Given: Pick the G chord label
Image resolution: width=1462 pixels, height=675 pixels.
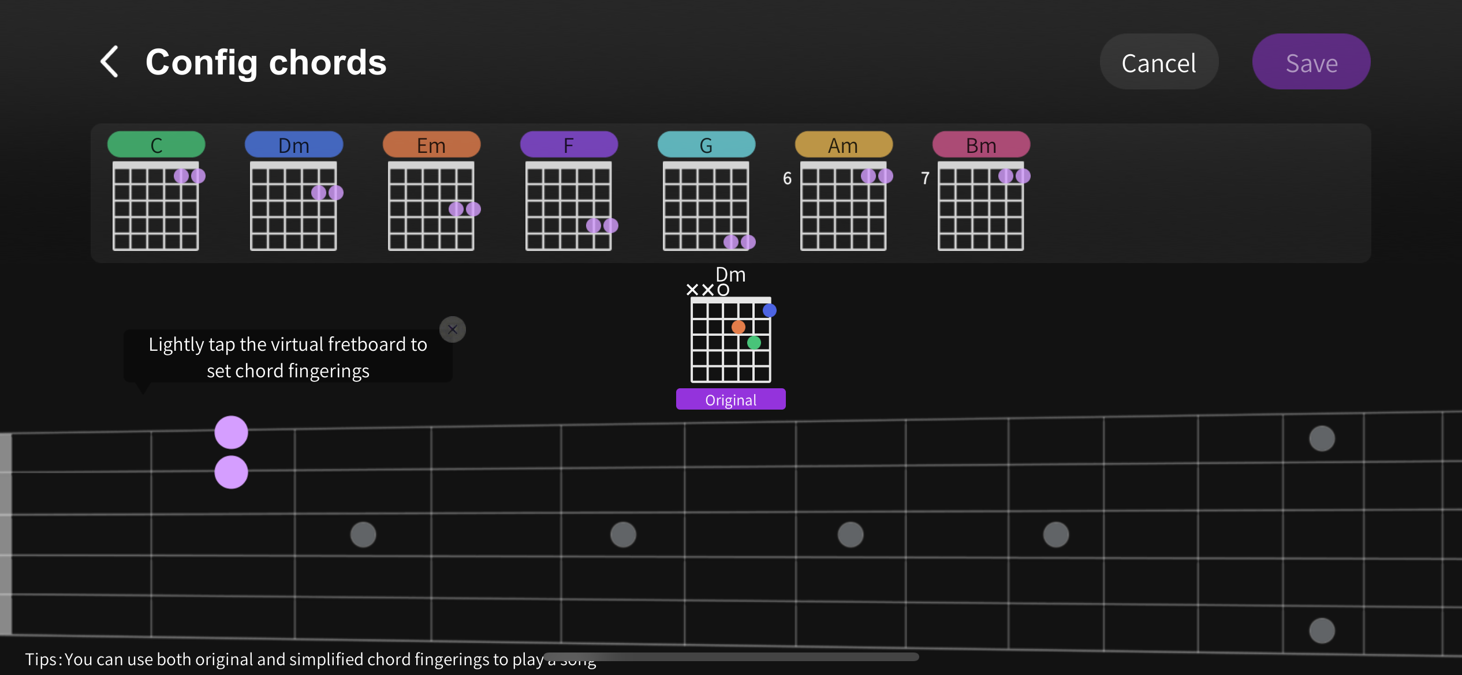Looking at the screenshot, I should [706, 145].
